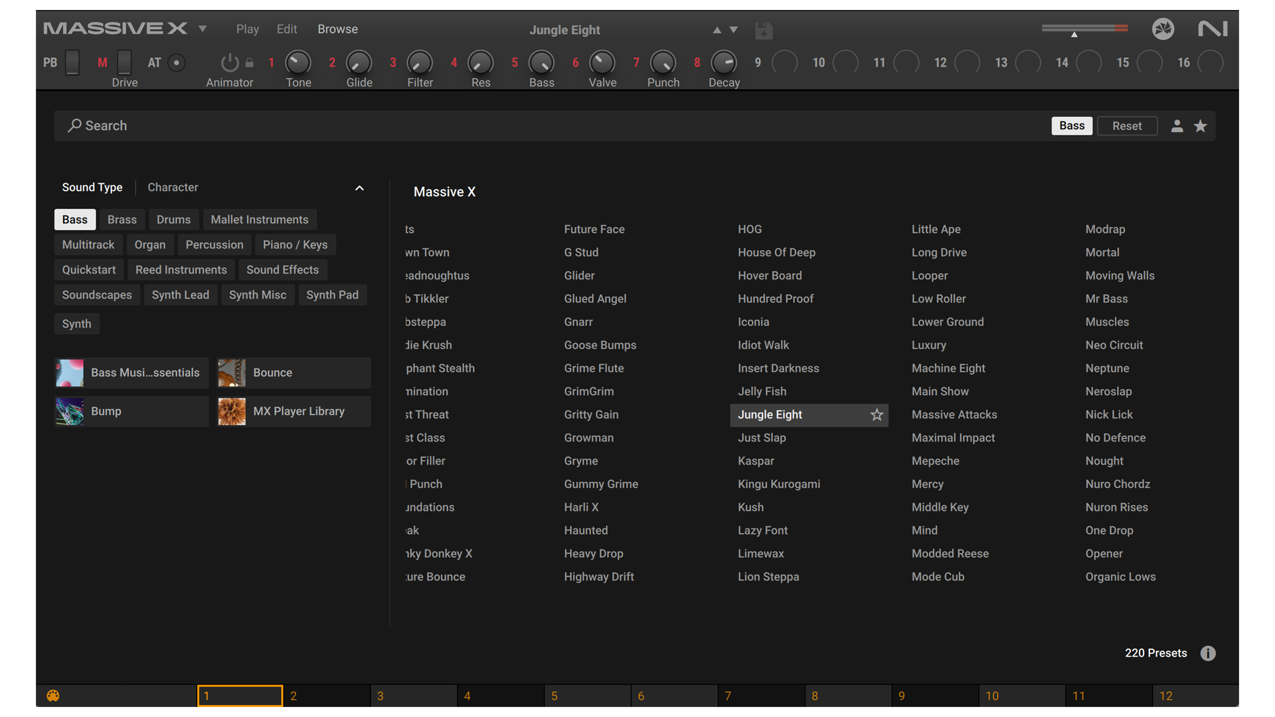1275x717 pixels.
Task: Click the Tone macro knob 1
Action: [x=298, y=62]
